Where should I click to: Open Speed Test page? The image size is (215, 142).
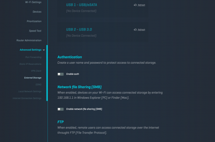click(35, 31)
